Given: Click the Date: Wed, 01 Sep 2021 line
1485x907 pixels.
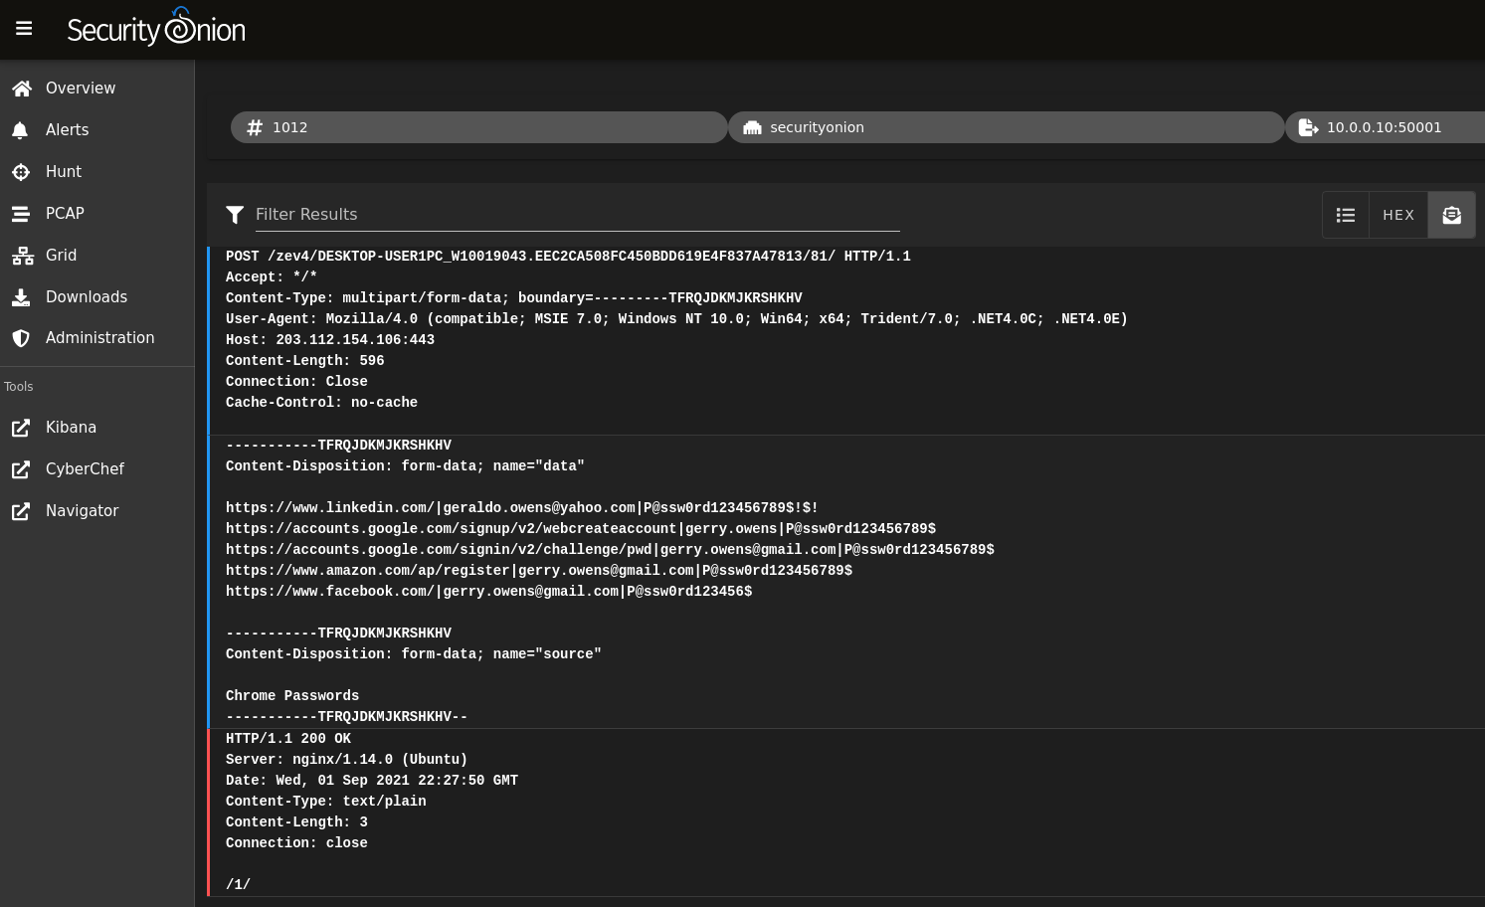Looking at the screenshot, I should pyautogui.click(x=372, y=781).
